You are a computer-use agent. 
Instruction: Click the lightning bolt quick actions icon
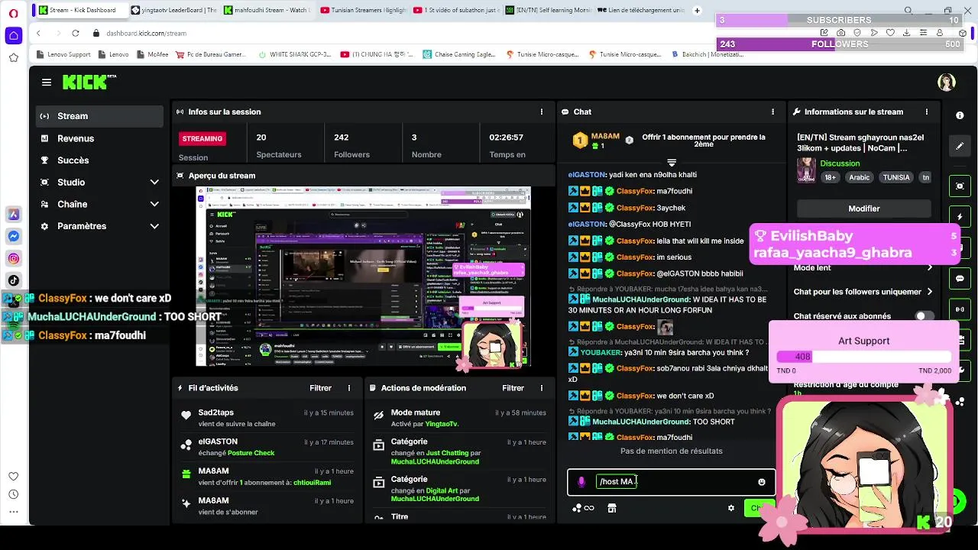(960, 217)
